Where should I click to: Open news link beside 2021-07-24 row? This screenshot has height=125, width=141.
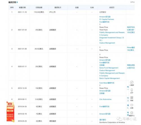pyautogui.click(x=131, y=30)
